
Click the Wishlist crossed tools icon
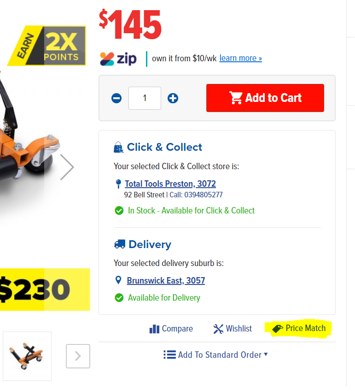218,329
